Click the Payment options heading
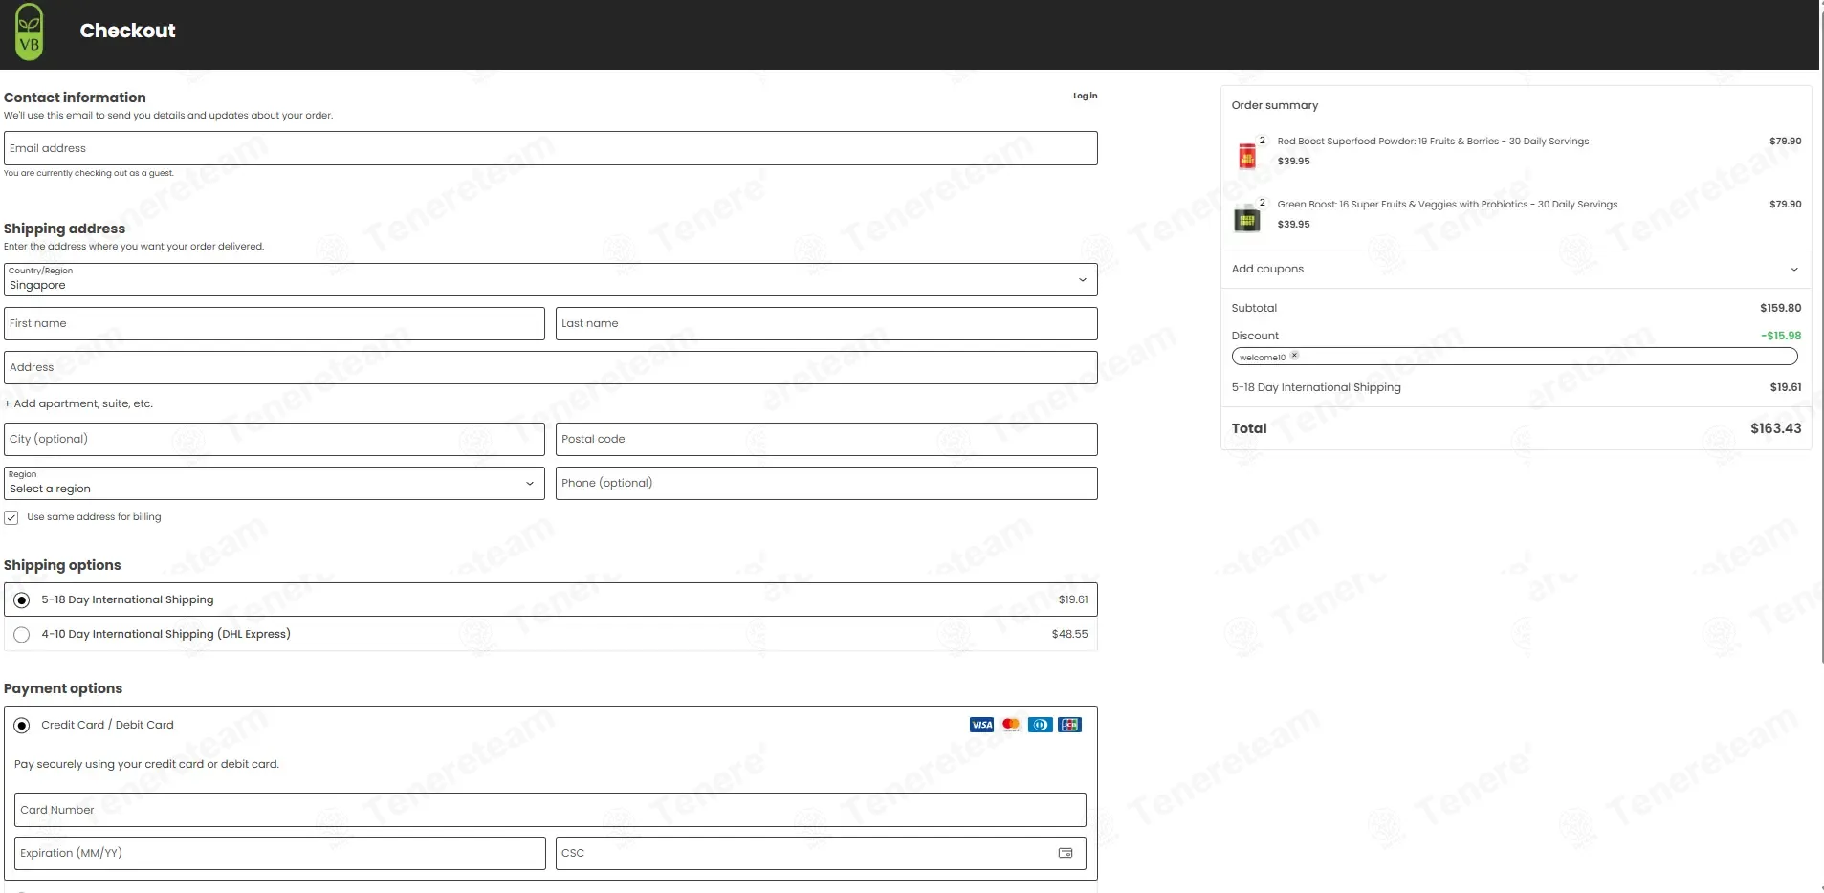Image resolution: width=1824 pixels, height=893 pixels. click(63, 688)
